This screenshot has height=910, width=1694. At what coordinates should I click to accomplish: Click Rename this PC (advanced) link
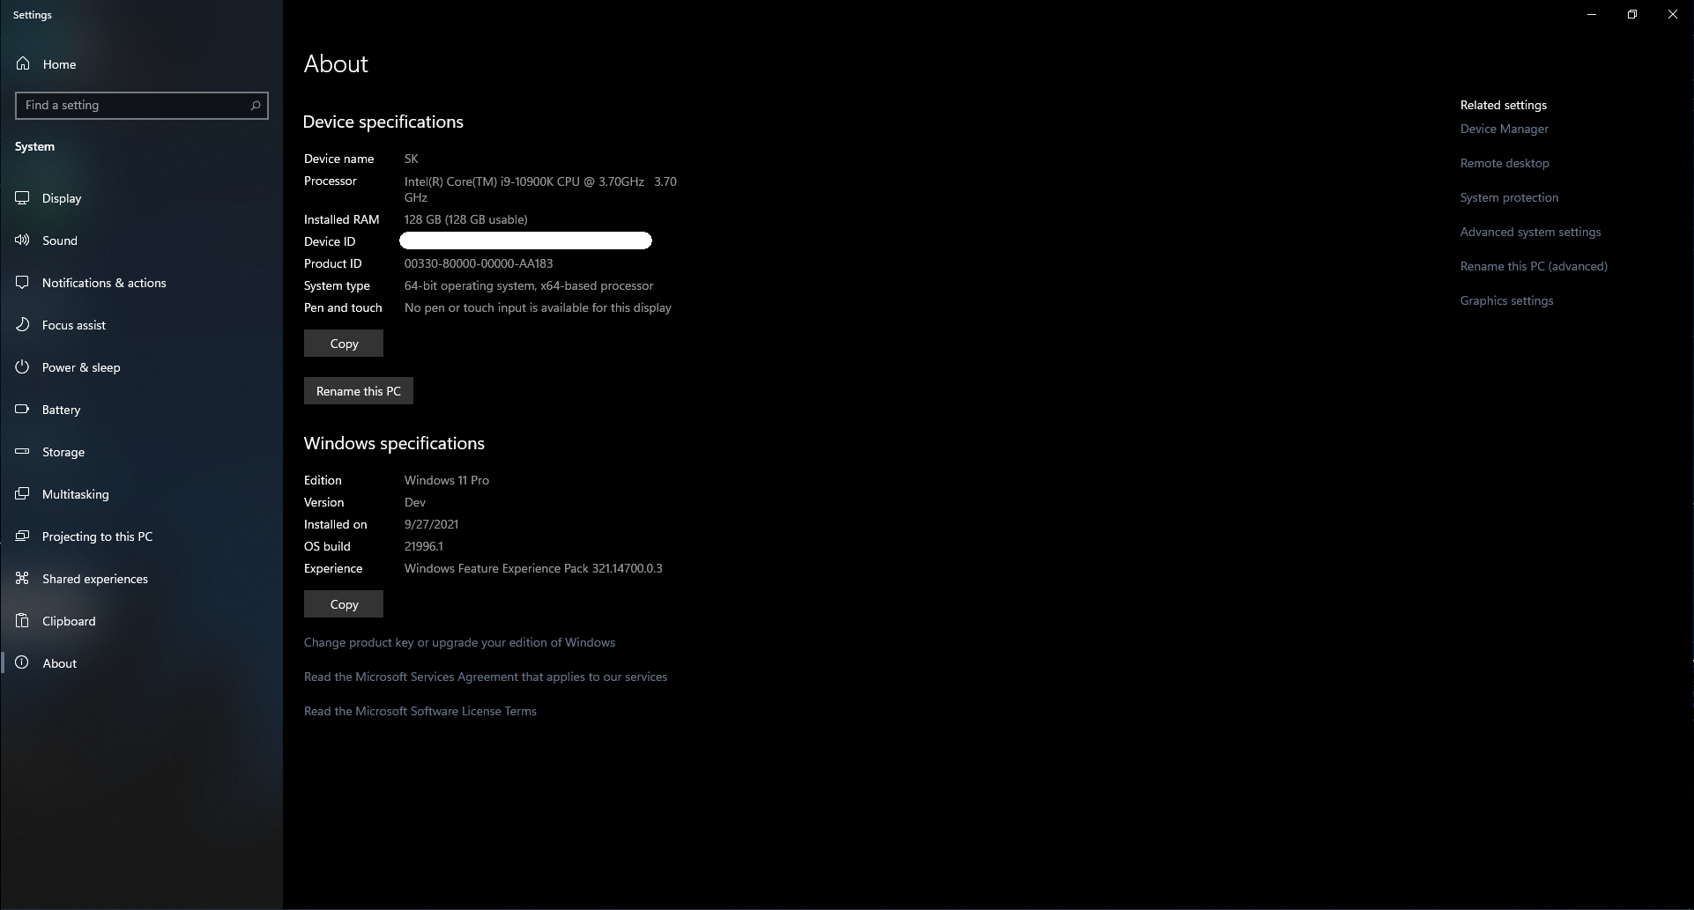(1534, 266)
